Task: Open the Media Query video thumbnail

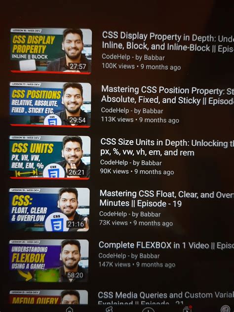Action: [48, 297]
